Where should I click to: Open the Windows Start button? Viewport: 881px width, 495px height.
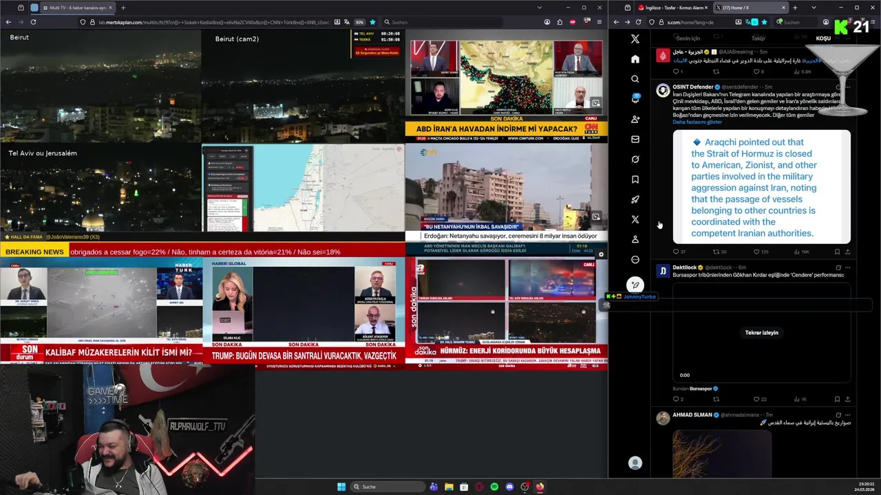click(x=341, y=487)
